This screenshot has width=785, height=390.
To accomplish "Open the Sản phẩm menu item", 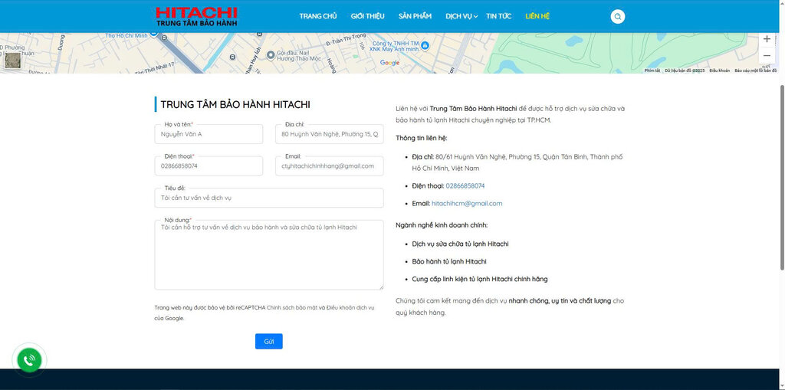I will (415, 16).
